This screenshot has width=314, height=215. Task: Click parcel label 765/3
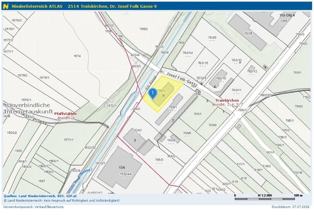pos(159,160)
